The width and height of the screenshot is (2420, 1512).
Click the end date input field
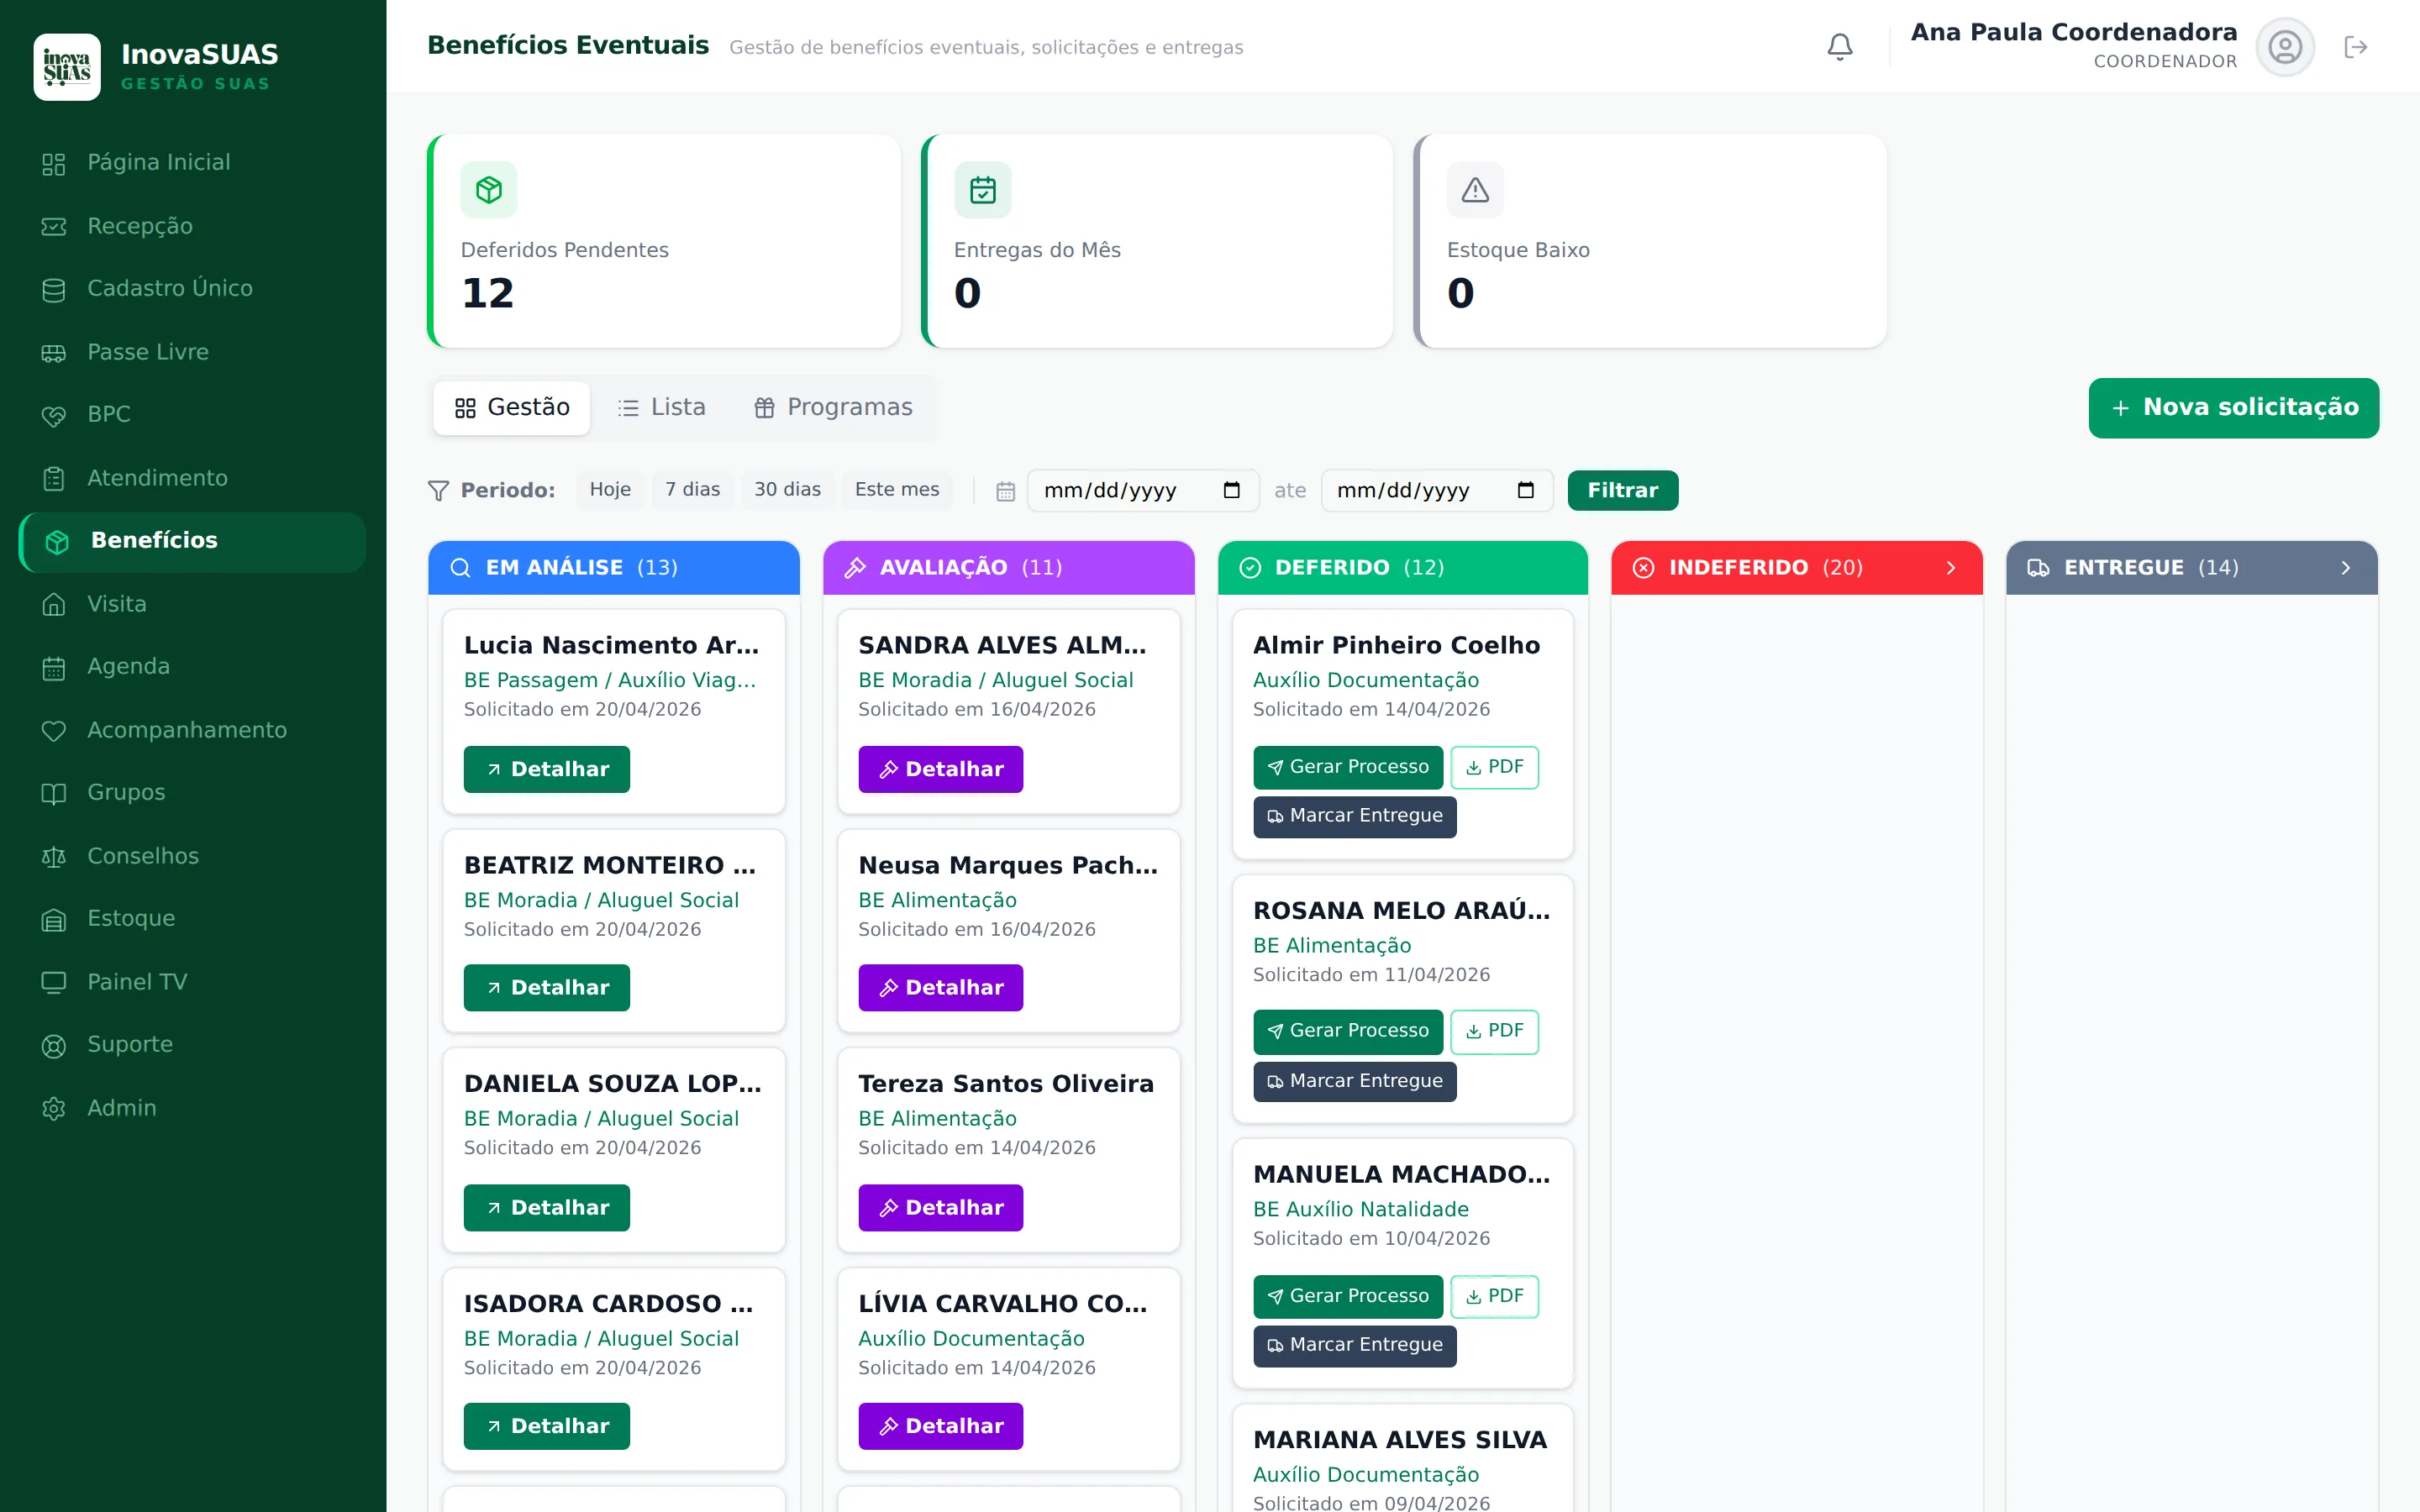click(1437, 491)
